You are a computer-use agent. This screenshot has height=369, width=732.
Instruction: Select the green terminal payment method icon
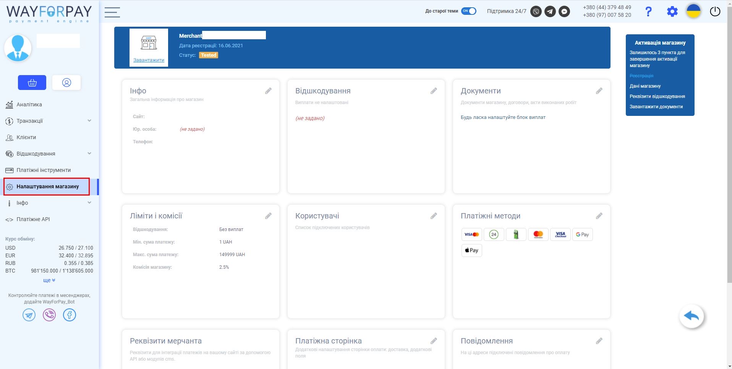pyautogui.click(x=516, y=234)
